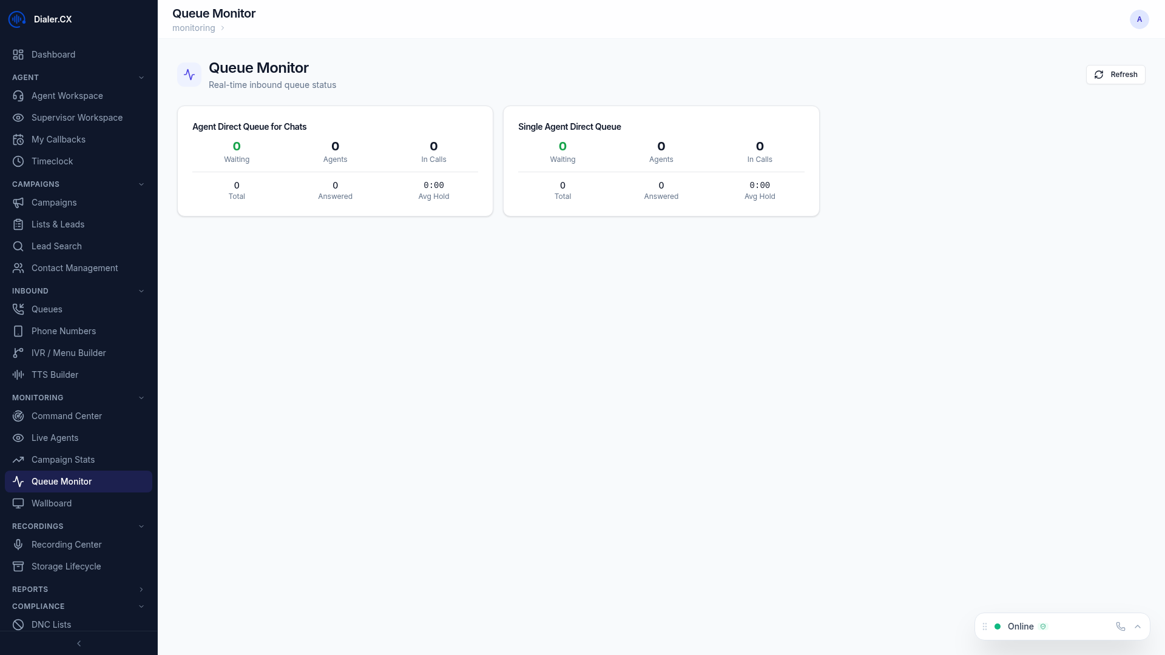Click the DNC Lists blocked icon
The image size is (1165, 655).
point(18,625)
